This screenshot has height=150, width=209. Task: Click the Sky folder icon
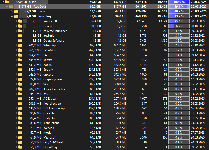coord(20,84)
